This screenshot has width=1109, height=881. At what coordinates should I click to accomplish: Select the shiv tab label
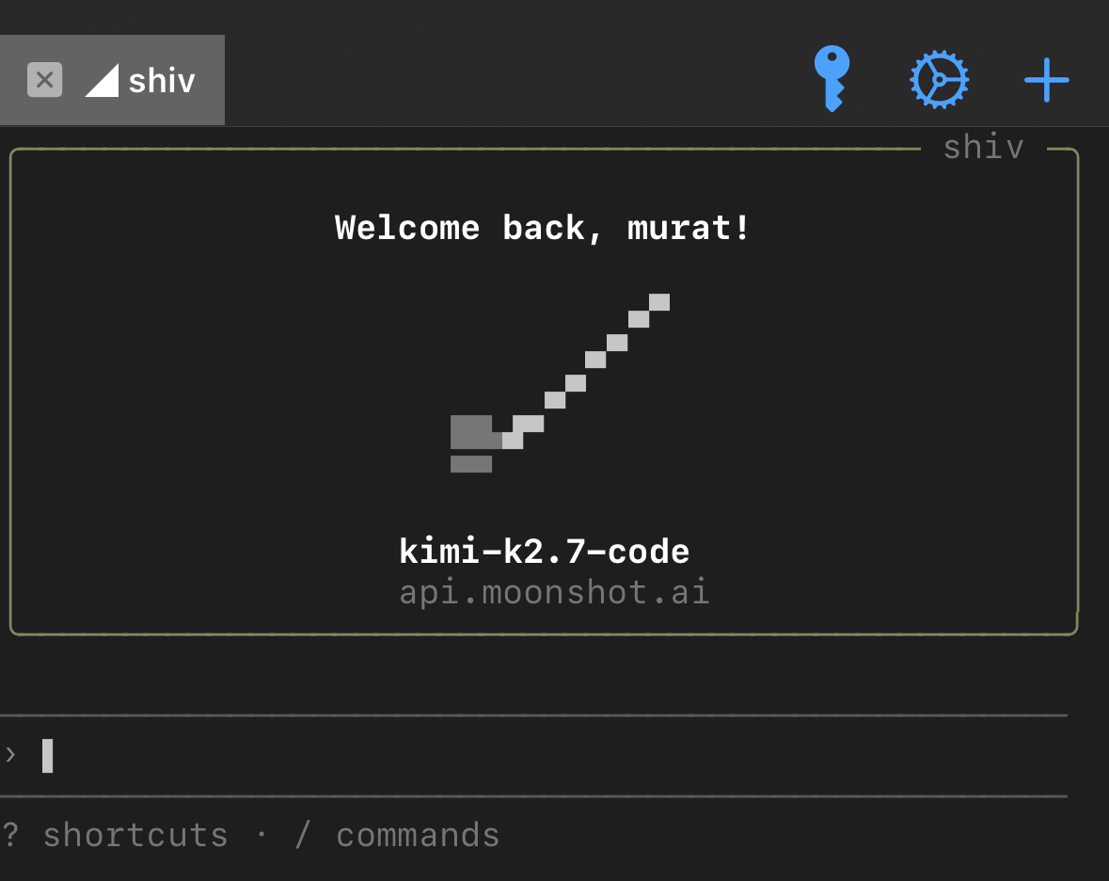[161, 81]
